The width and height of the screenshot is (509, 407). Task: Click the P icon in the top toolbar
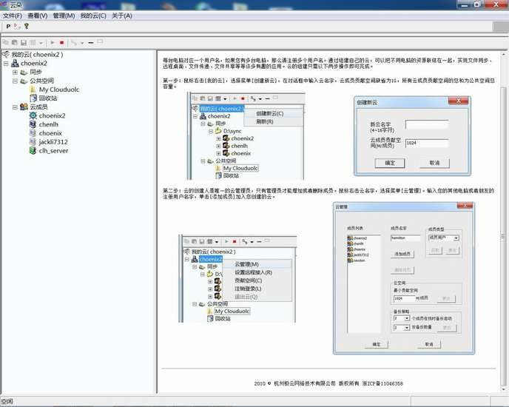click(x=8, y=26)
